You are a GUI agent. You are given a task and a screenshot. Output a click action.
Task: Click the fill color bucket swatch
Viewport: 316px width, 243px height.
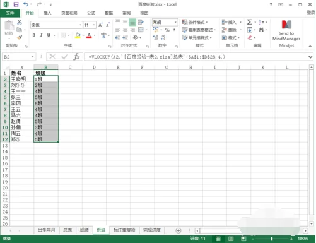[x=78, y=35]
